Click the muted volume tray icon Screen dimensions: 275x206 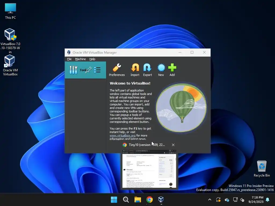coord(242,200)
